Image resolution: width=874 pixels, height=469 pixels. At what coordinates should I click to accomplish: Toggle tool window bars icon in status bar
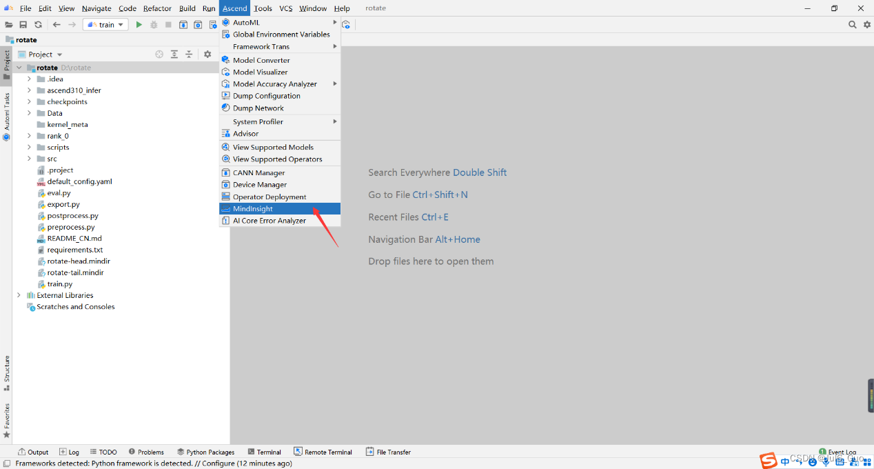point(6,463)
